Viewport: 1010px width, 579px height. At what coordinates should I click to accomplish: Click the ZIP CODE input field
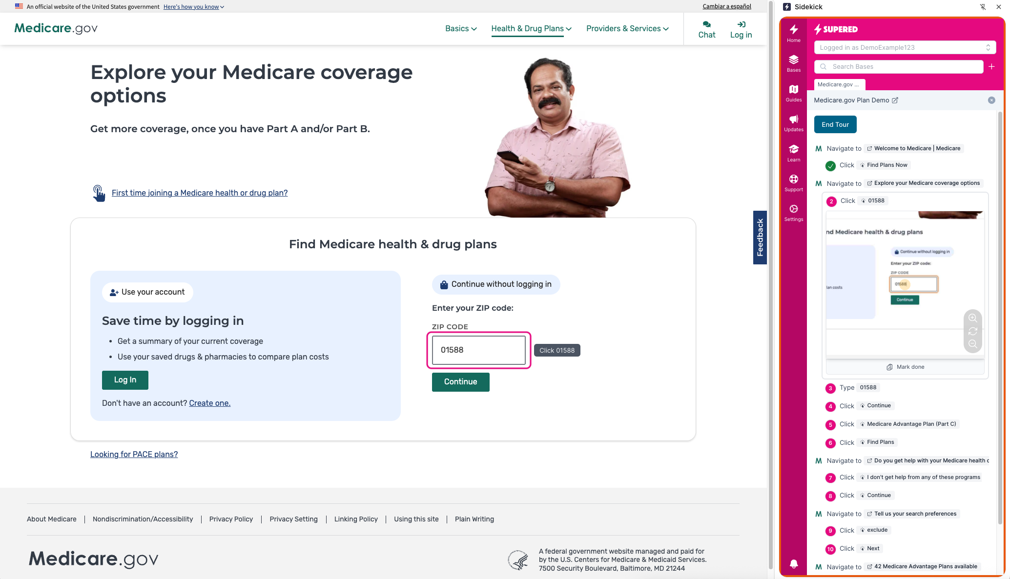tap(478, 350)
